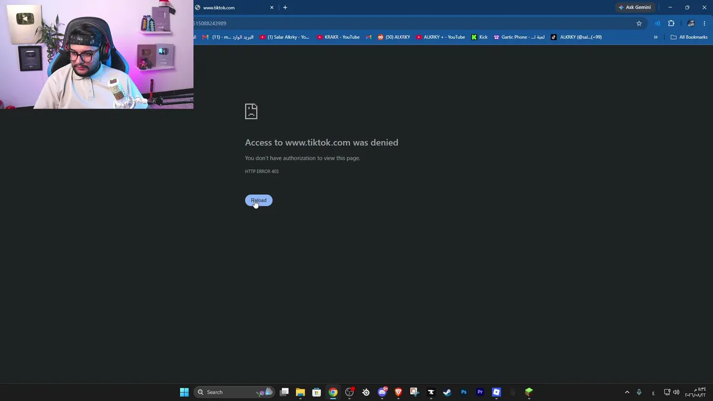
Task: Open the Chrome profile avatar
Action: coord(691,23)
